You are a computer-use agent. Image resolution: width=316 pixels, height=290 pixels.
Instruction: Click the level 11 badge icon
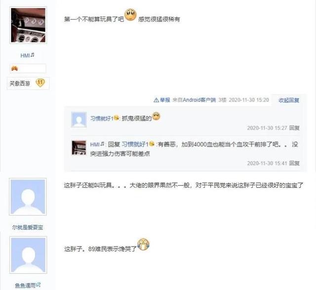(40, 83)
